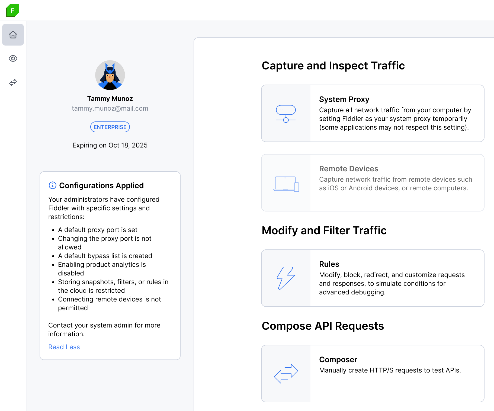The image size is (494, 411).
Task: Click the Configurations Applied heading
Action: (x=101, y=185)
